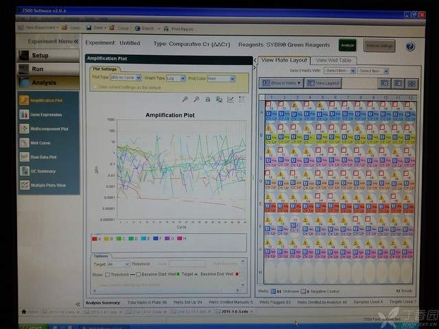This screenshot has width=439, height=329.
Task: Open the Target dropdown set to All
Action: pyautogui.click(x=119, y=264)
